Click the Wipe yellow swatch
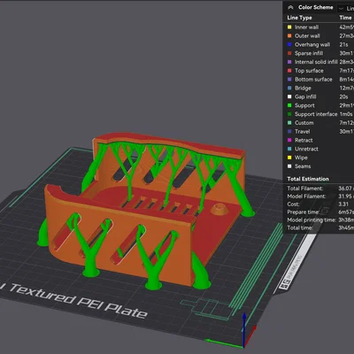The width and height of the screenshot is (354, 354). click(x=289, y=158)
